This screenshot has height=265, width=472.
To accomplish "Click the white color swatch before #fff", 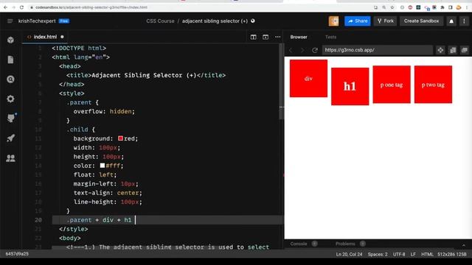I will (x=103, y=165).
